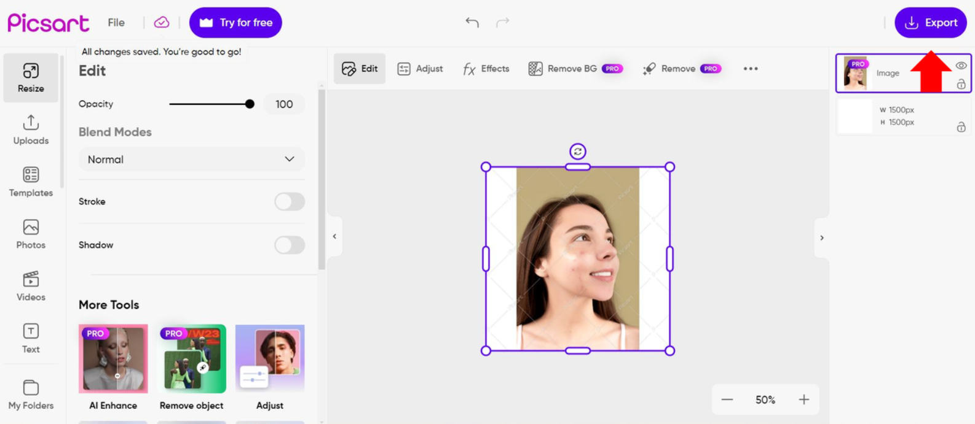Switch to the Edit tab

tap(360, 69)
